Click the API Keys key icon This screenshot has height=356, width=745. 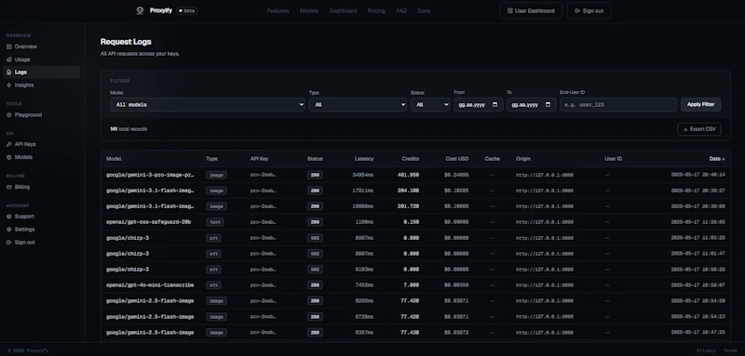click(9, 144)
